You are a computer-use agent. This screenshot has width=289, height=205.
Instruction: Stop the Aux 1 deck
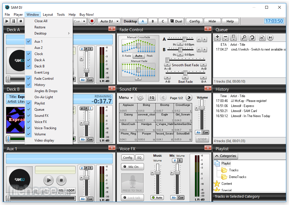(x=61, y=180)
